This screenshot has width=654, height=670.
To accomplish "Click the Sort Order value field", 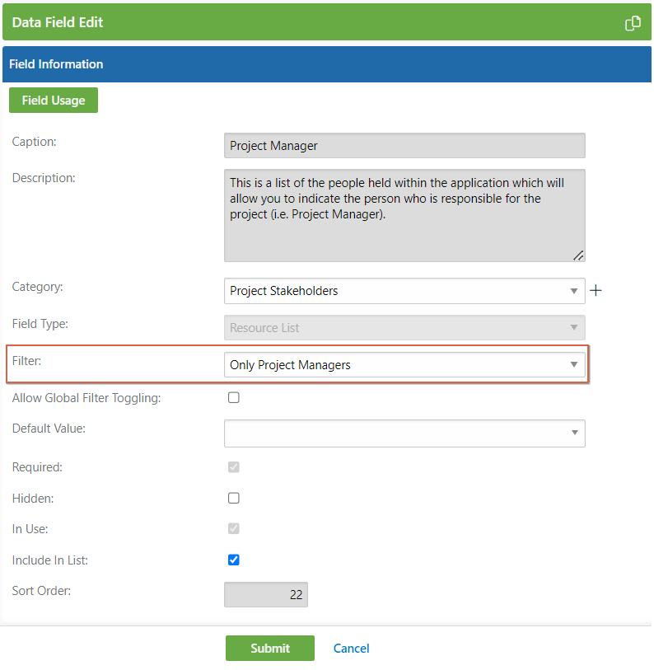I will 265,593.
